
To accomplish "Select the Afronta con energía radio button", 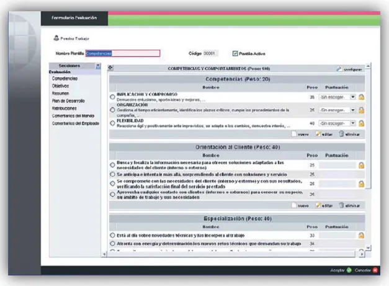I will (112, 244).
